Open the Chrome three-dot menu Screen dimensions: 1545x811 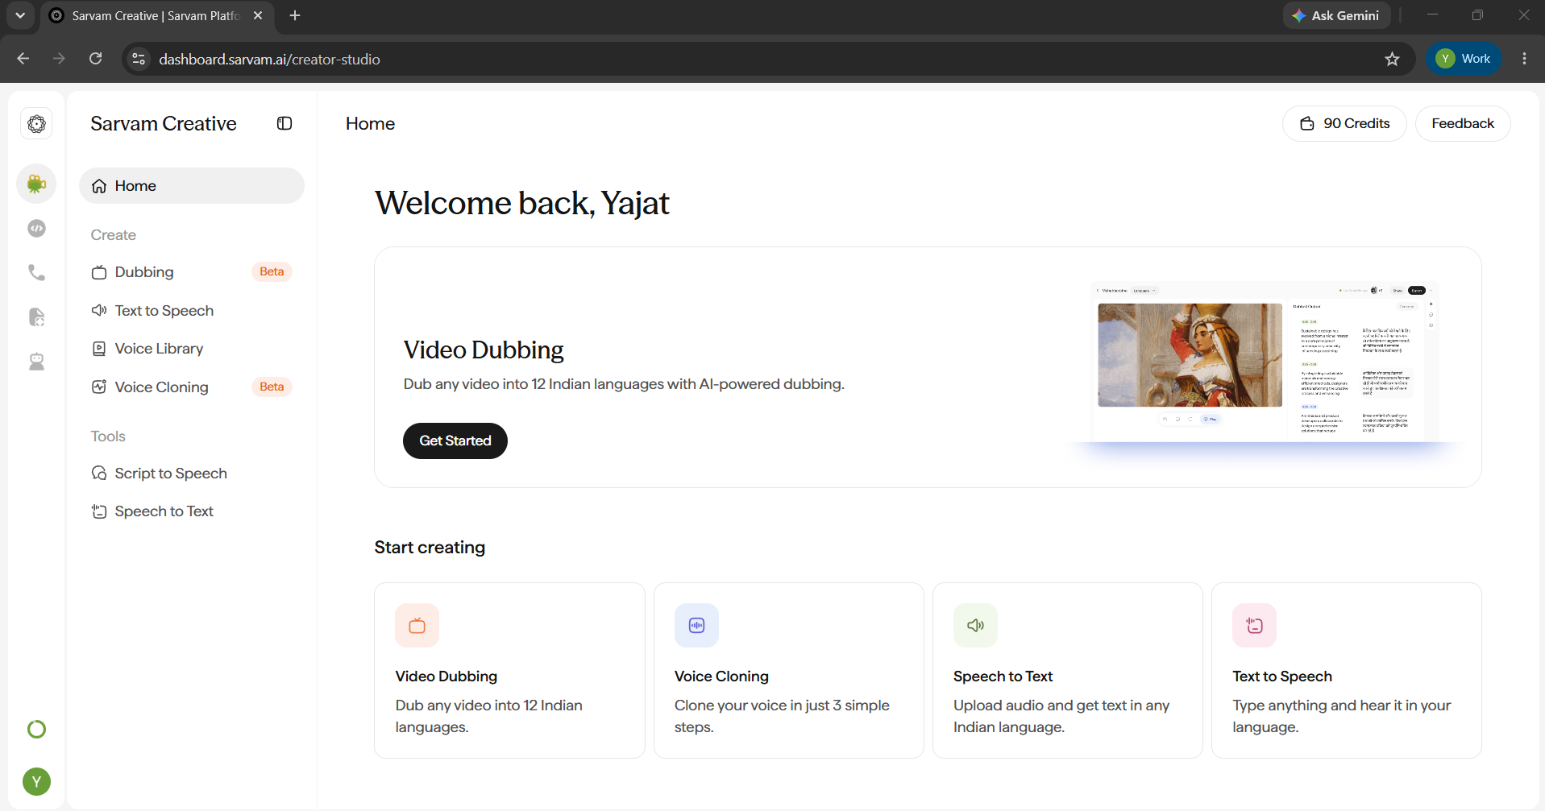[1524, 59]
